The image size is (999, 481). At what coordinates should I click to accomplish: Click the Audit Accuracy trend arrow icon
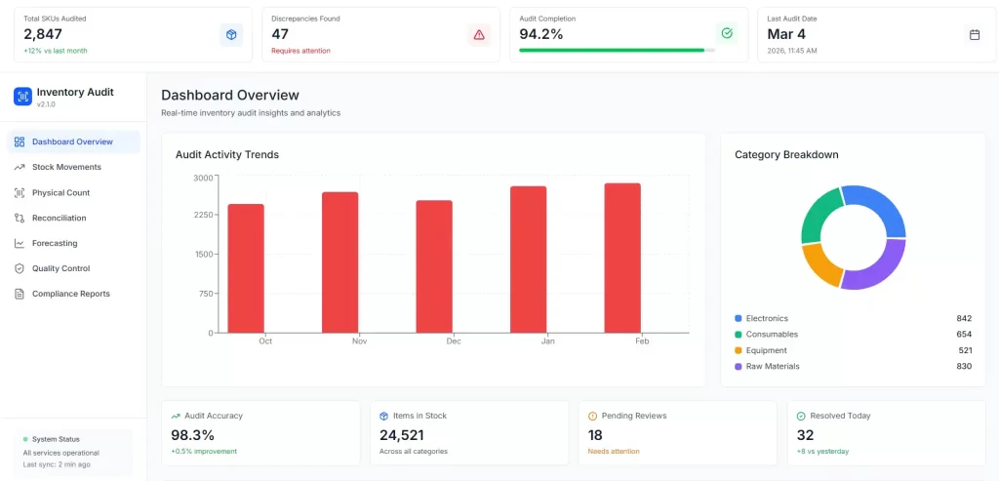coord(176,416)
